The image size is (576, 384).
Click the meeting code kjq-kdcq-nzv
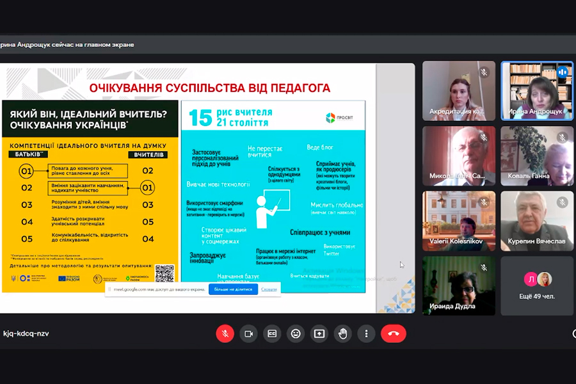(x=26, y=333)
